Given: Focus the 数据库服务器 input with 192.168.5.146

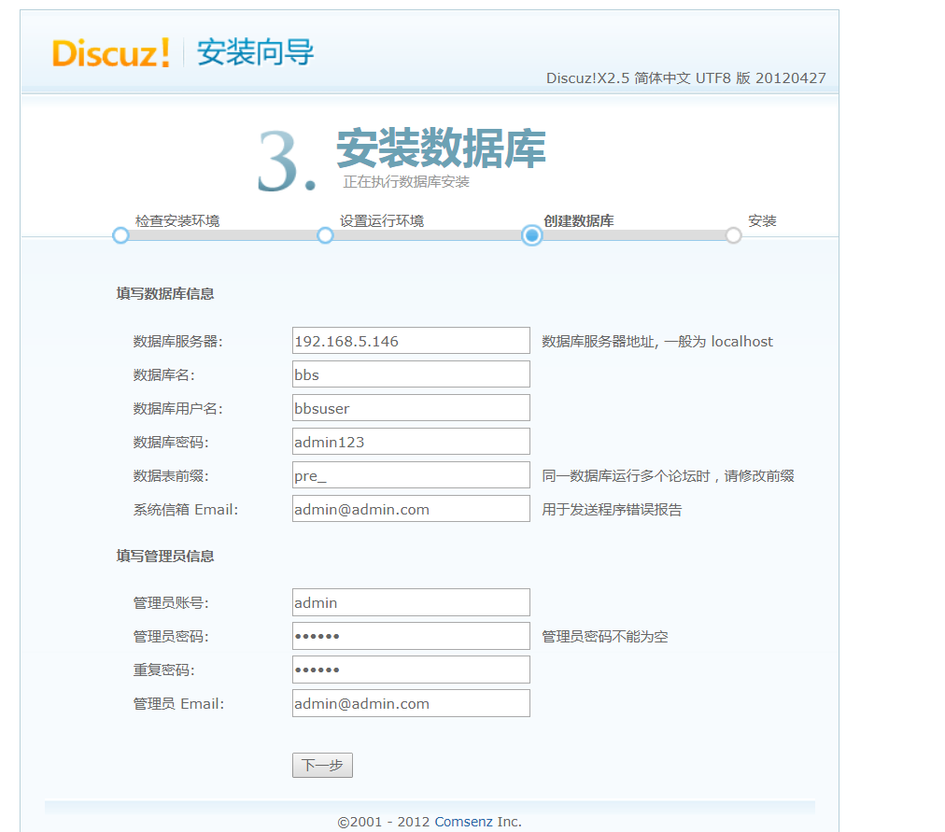Looking at the screenshot, I should coord(411,341).
